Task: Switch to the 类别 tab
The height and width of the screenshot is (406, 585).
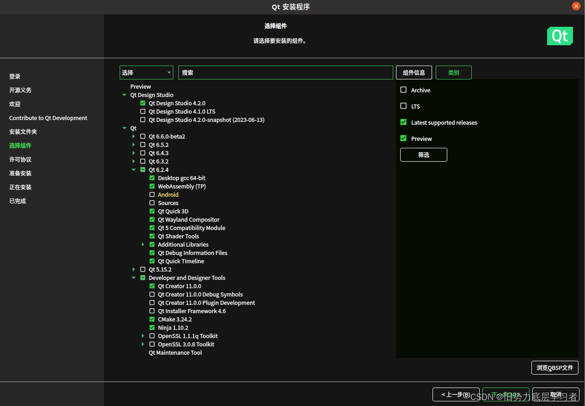Action: coord(454,73)
